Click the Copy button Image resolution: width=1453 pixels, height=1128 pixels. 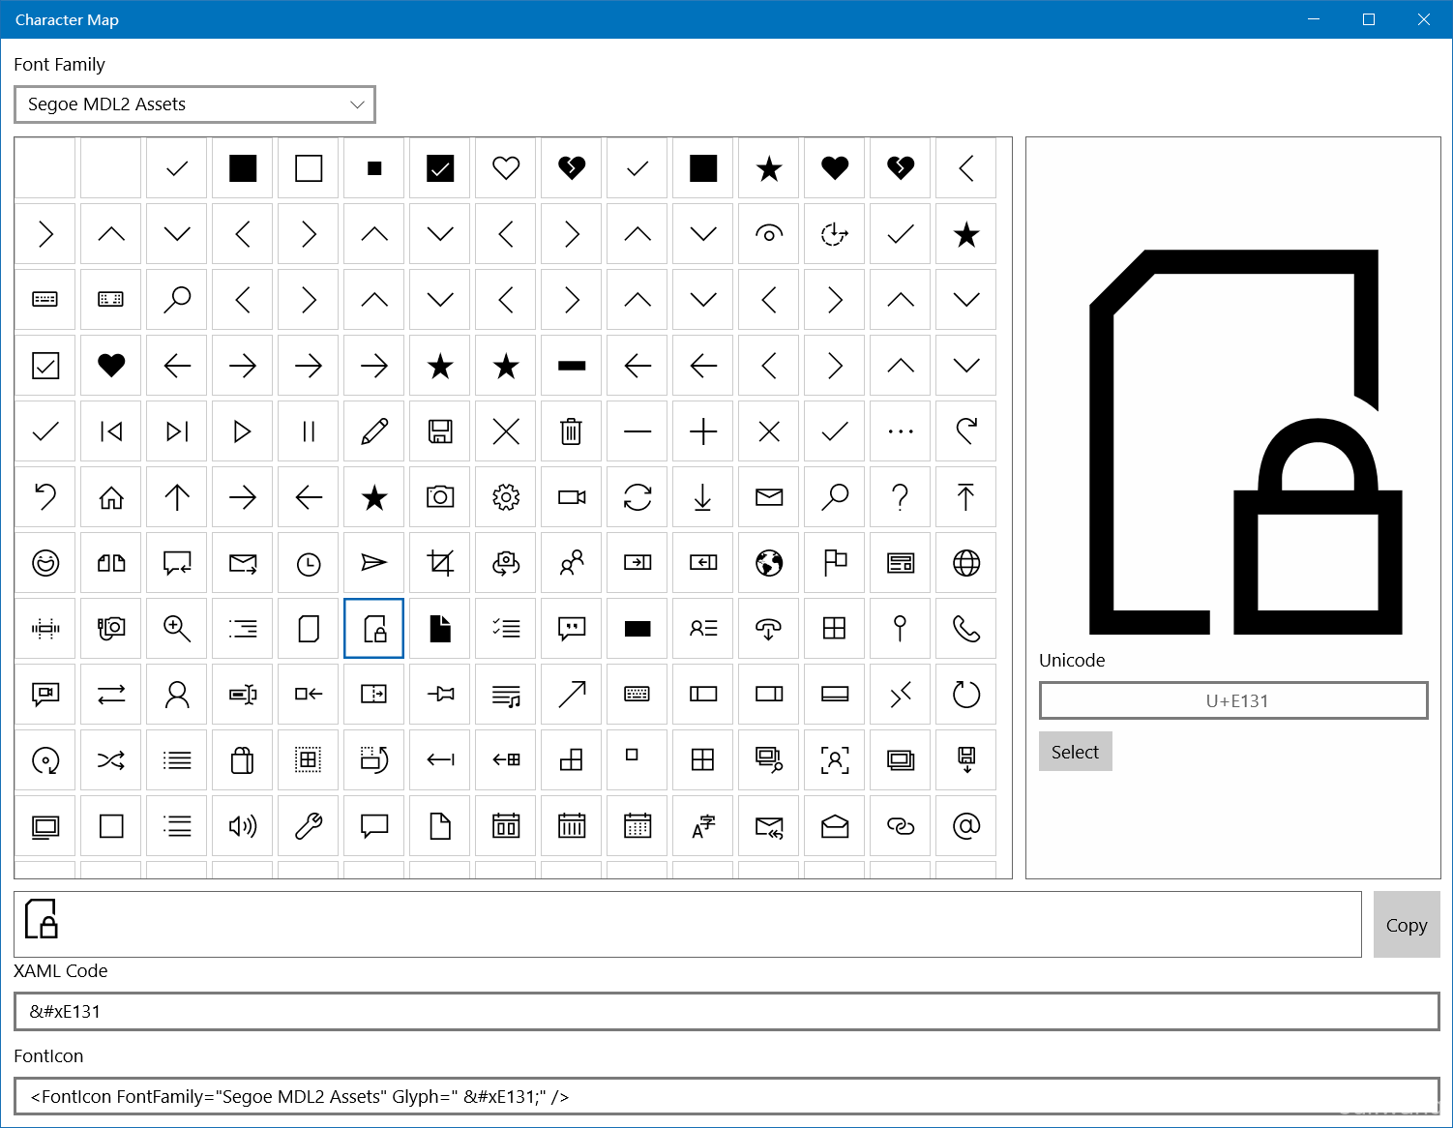click(x=1406, y=925)
